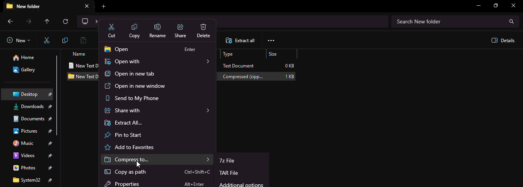Close the New folder tab
The image size is (523, 187).
point(87,6)
